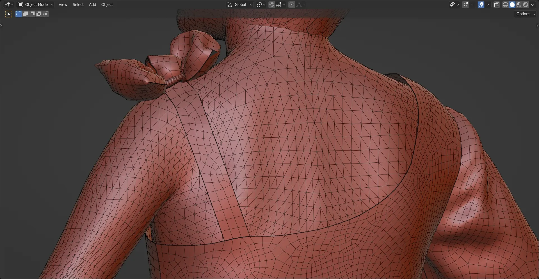Switch to Wireframe viewport shading
The image size is (539, 279).
tap(505, 4)
